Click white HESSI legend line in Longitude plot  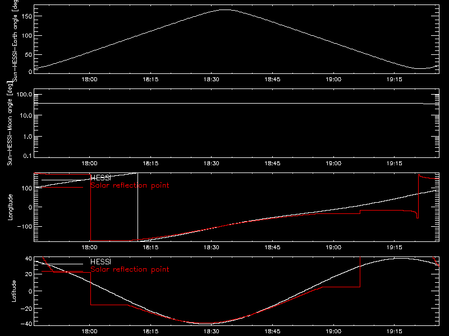tap(62, 180)
